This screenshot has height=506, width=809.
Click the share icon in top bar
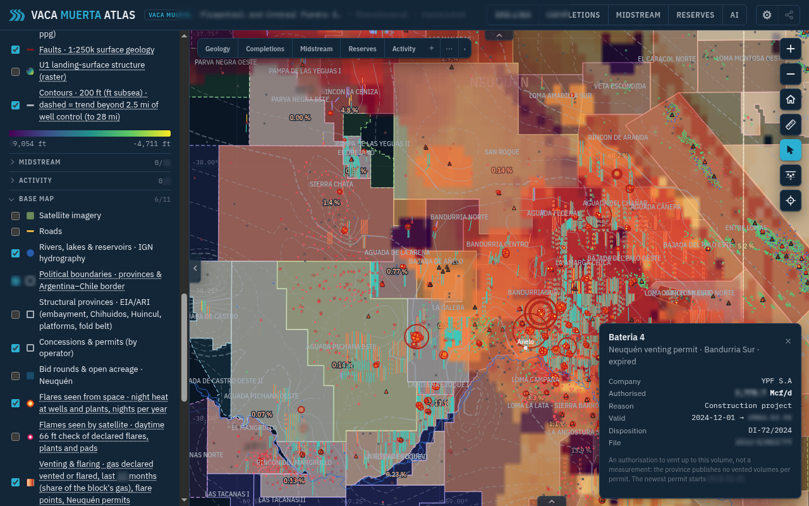[789, 15]
